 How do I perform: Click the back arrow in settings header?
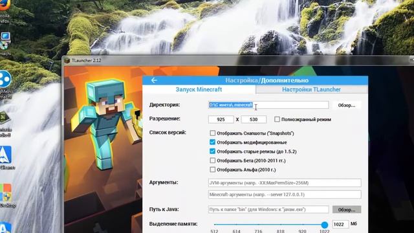(x=154, y=80)
